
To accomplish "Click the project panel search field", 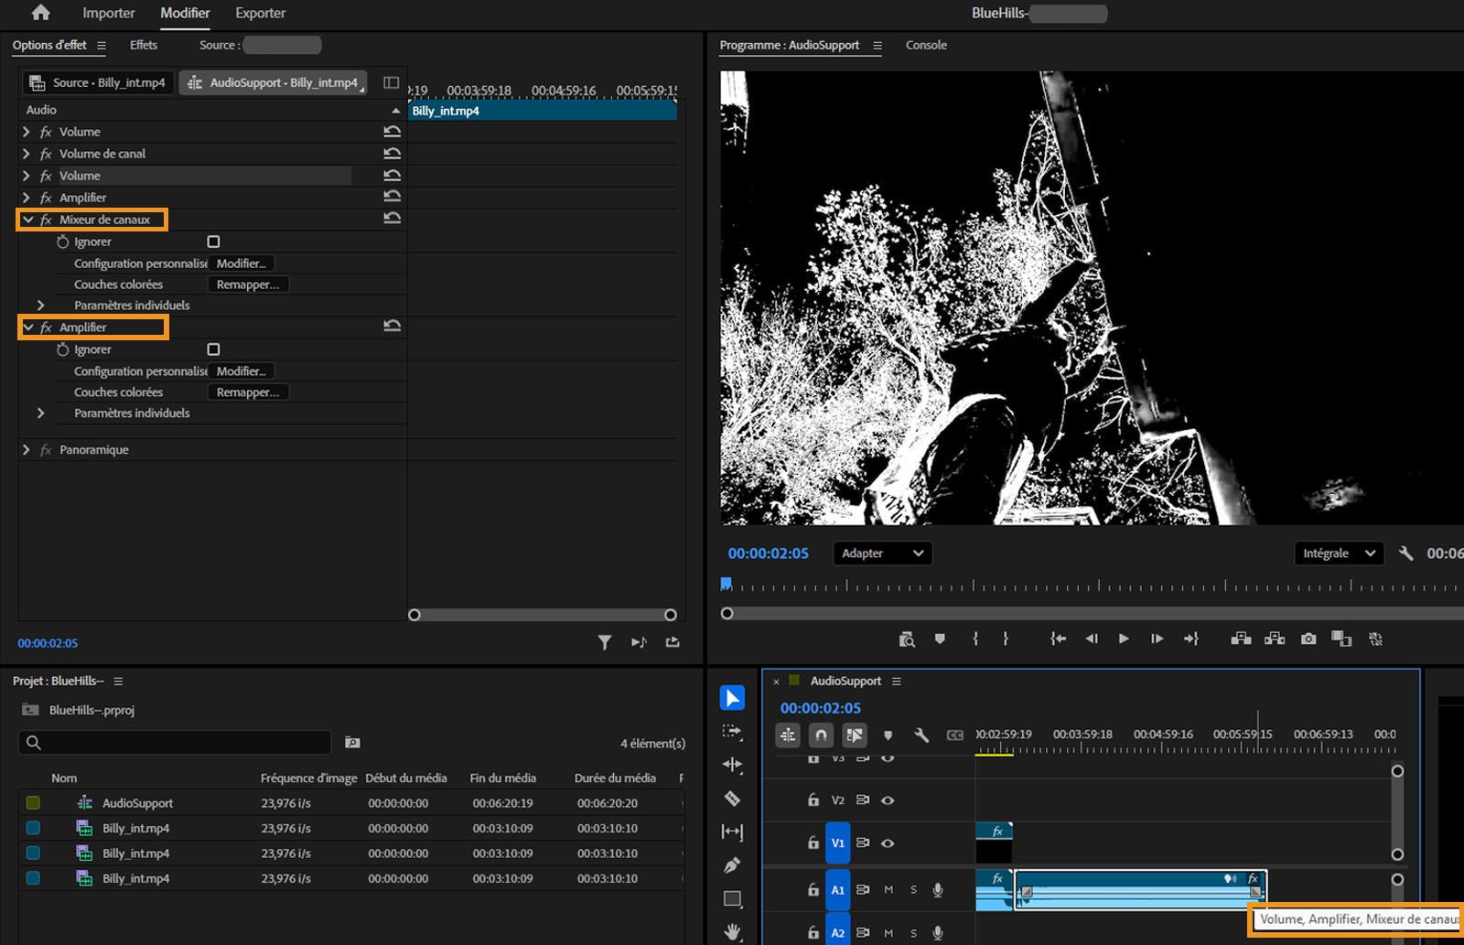I will click(x=174, y=742).
